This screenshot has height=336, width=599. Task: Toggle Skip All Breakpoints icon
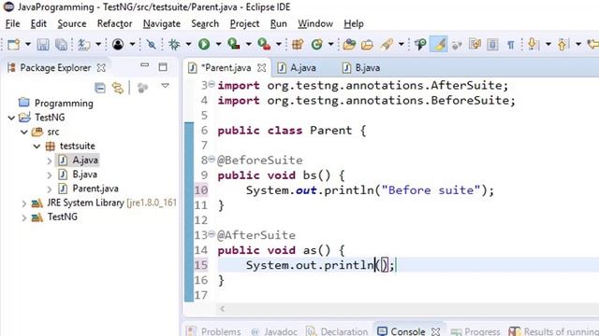[152, 45]
